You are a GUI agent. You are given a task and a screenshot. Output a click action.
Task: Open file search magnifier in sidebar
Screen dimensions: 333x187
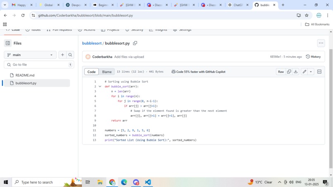tap(70, 55)
